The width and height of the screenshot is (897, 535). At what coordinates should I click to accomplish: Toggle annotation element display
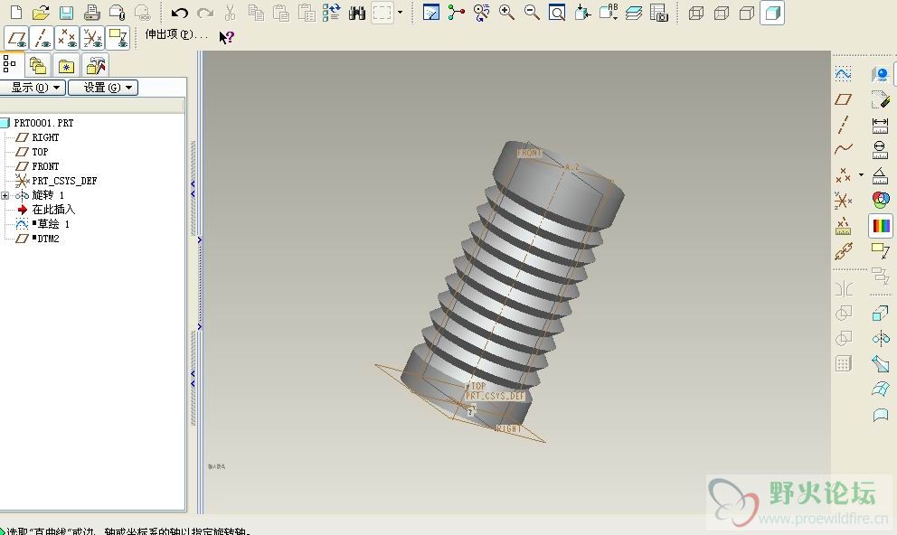118,38
